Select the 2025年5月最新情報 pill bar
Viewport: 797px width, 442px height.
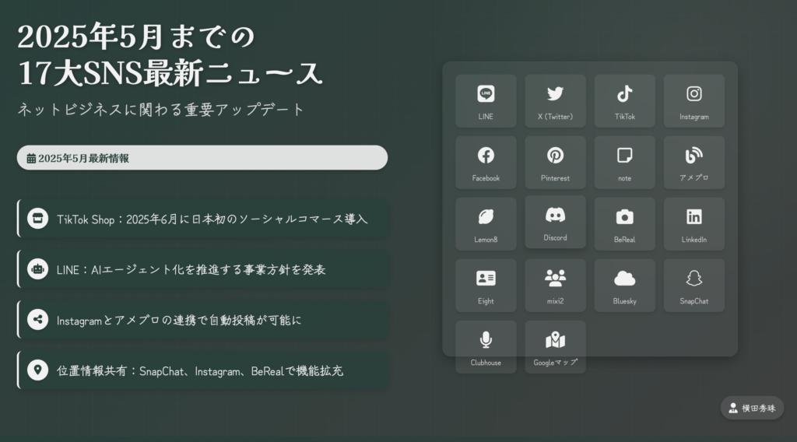[202, 158]
